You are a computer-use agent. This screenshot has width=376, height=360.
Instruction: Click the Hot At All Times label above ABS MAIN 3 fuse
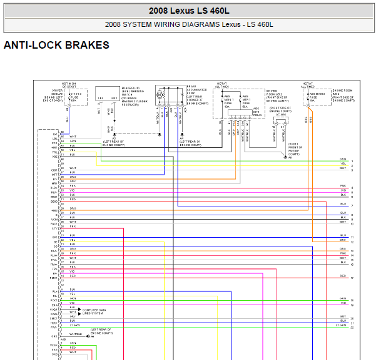[x=307, y=85]
